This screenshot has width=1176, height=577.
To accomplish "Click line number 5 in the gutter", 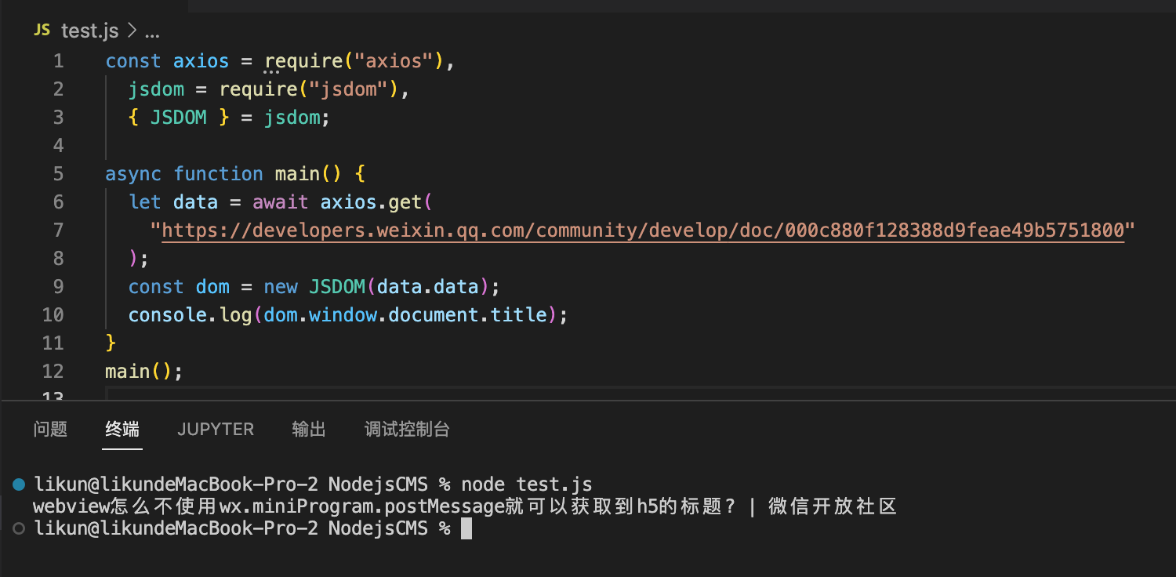I will tap(59, 174).
